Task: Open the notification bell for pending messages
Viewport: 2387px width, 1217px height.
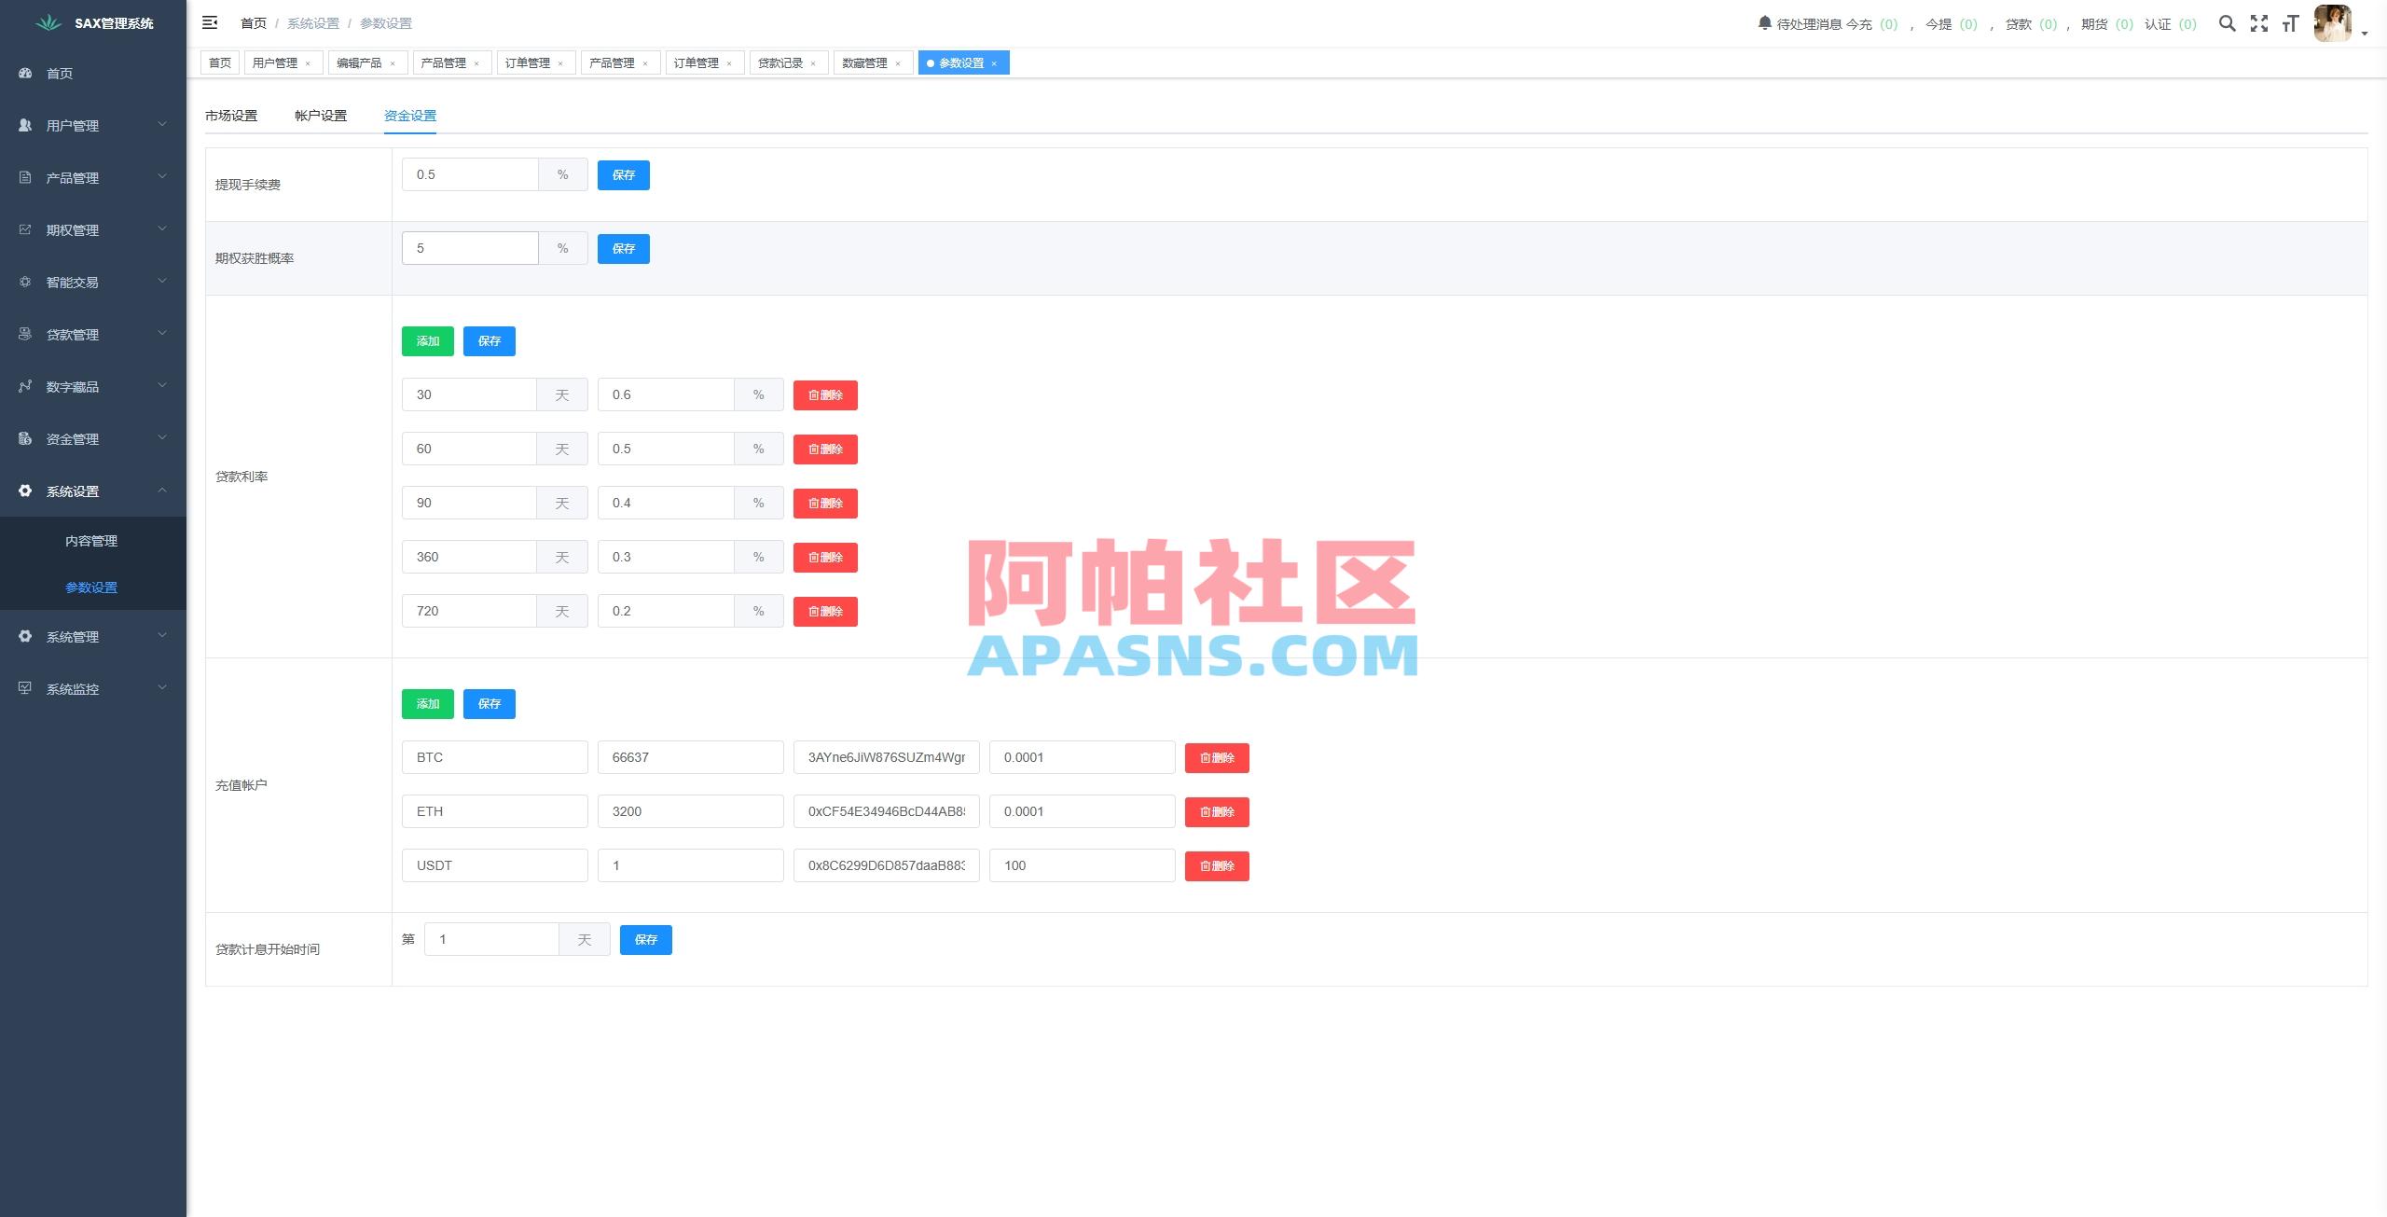Action: [x=1763, y=23]
